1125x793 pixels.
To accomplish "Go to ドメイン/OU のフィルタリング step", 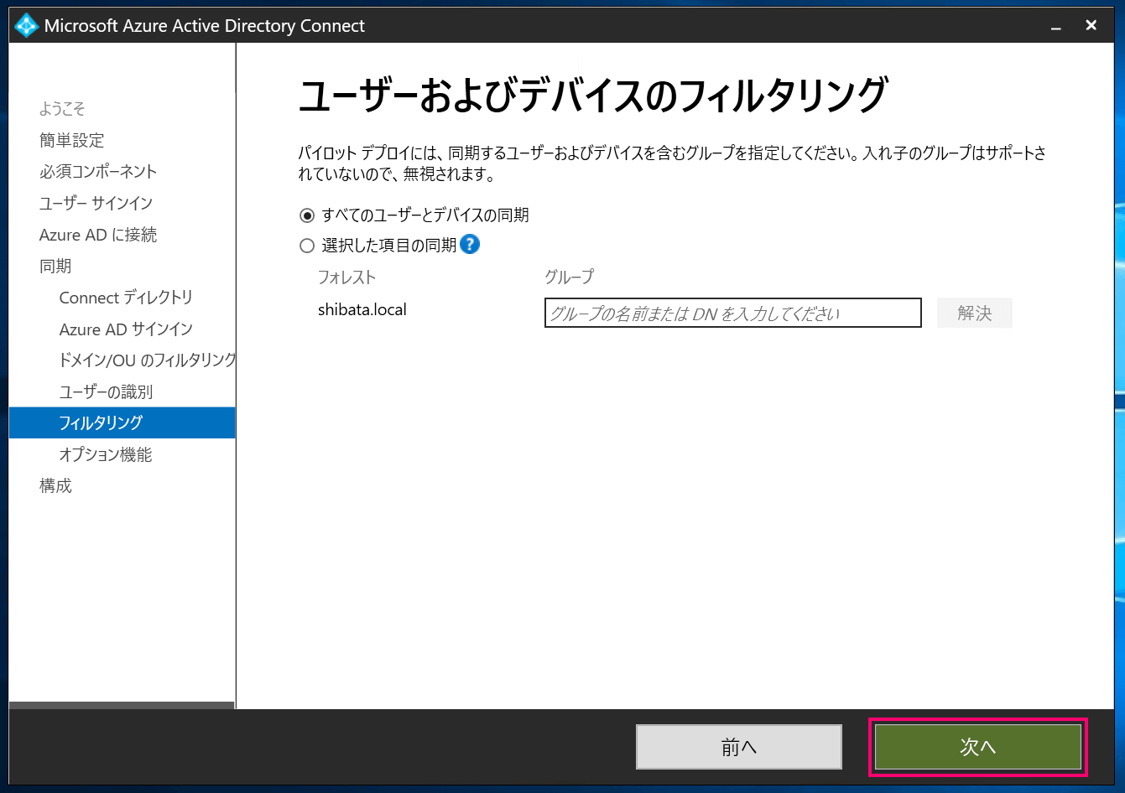I will [x=147, y=360].
